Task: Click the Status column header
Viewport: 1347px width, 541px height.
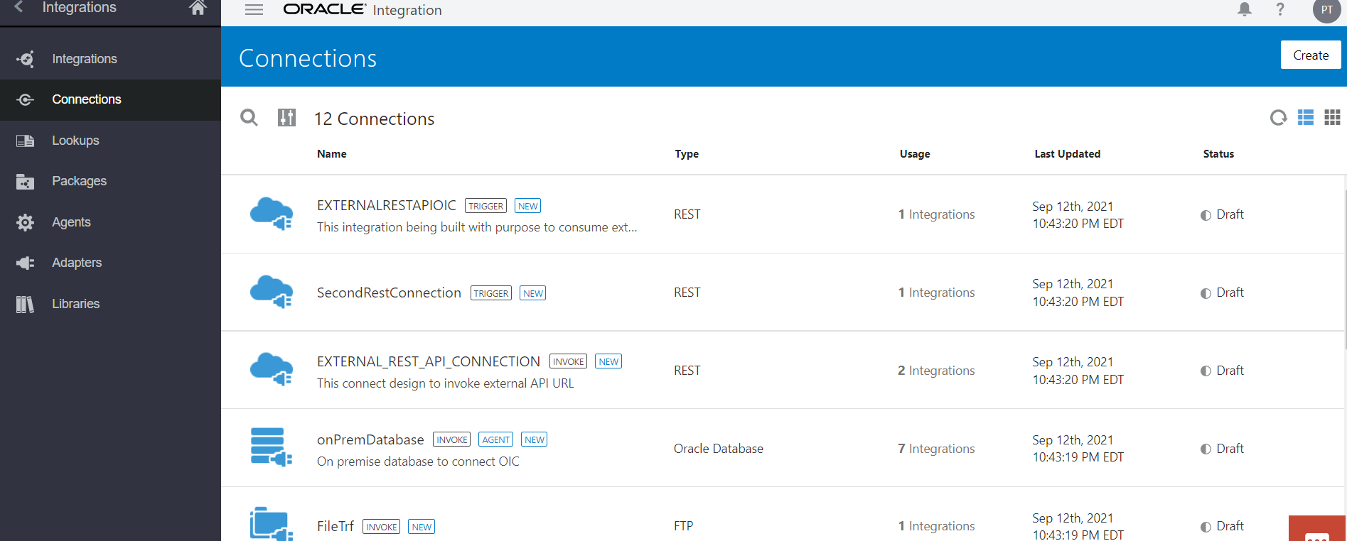Action: [1218, 154]
